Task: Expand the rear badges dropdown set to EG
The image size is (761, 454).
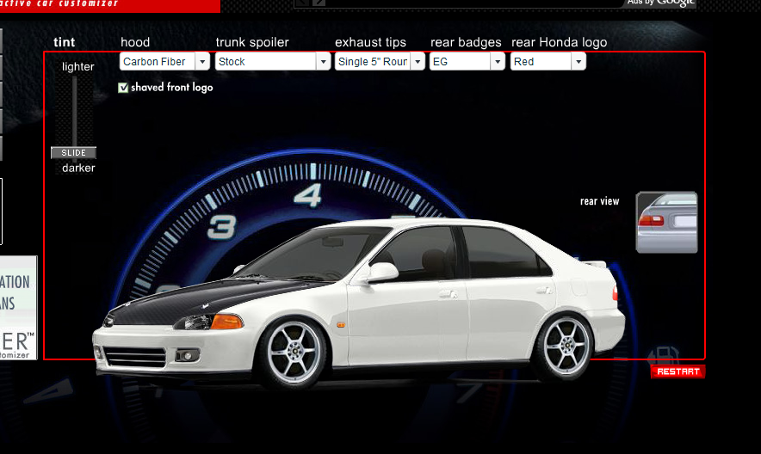Action: point(467,62)
